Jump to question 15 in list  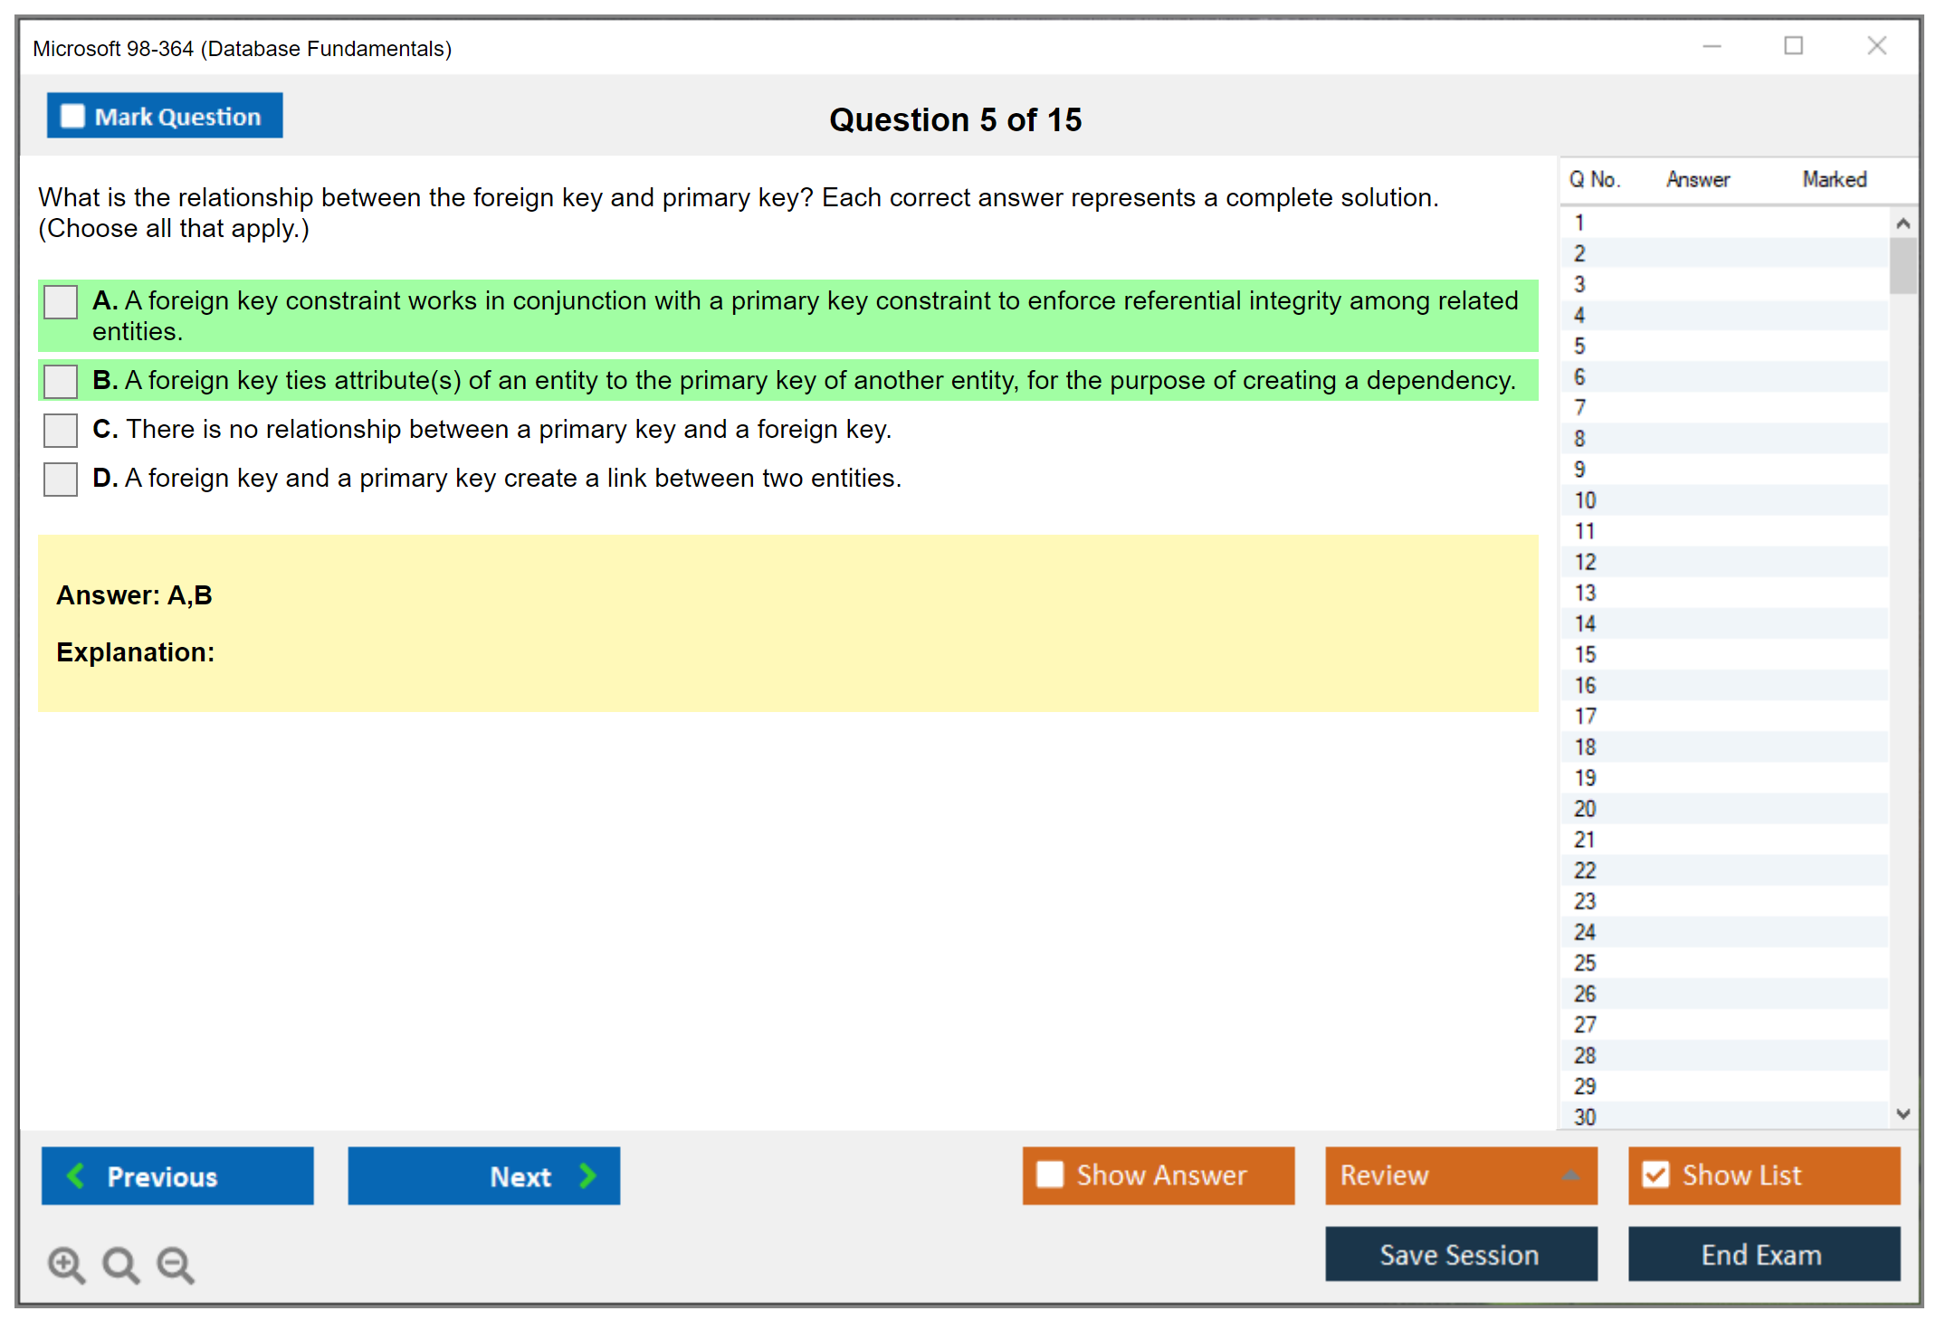tap(1585, 654)
